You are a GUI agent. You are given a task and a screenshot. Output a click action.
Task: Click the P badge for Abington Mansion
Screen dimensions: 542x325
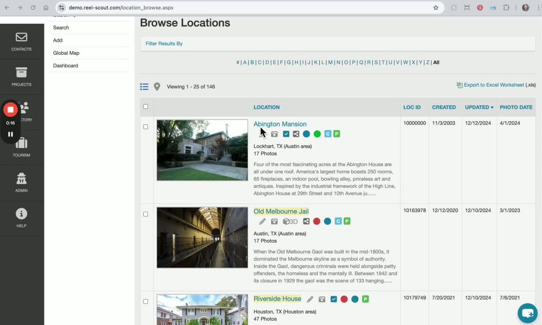click(337, 134)
